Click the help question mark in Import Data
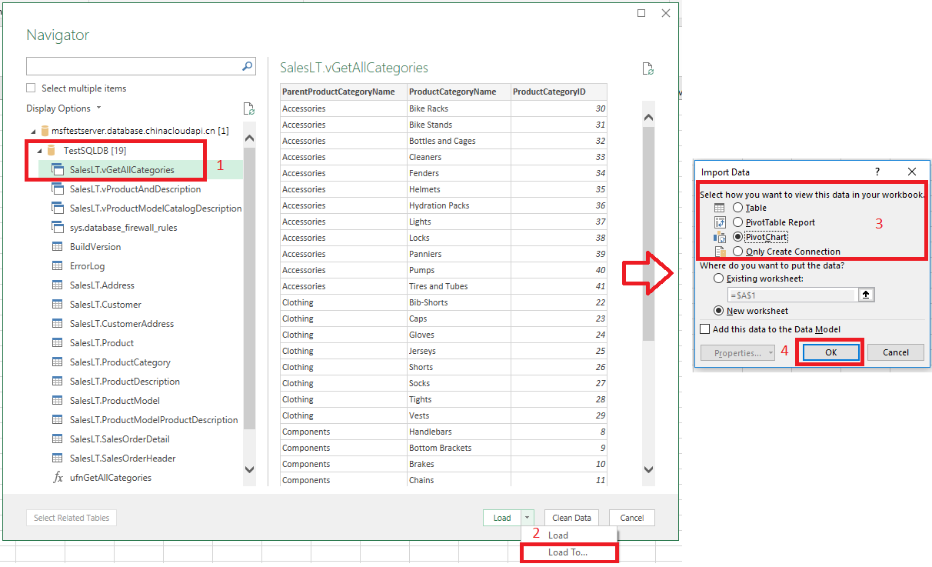 877,172
